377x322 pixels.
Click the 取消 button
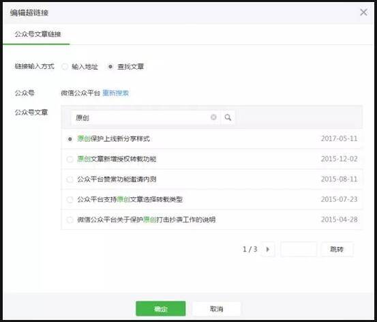coord(216,308)
